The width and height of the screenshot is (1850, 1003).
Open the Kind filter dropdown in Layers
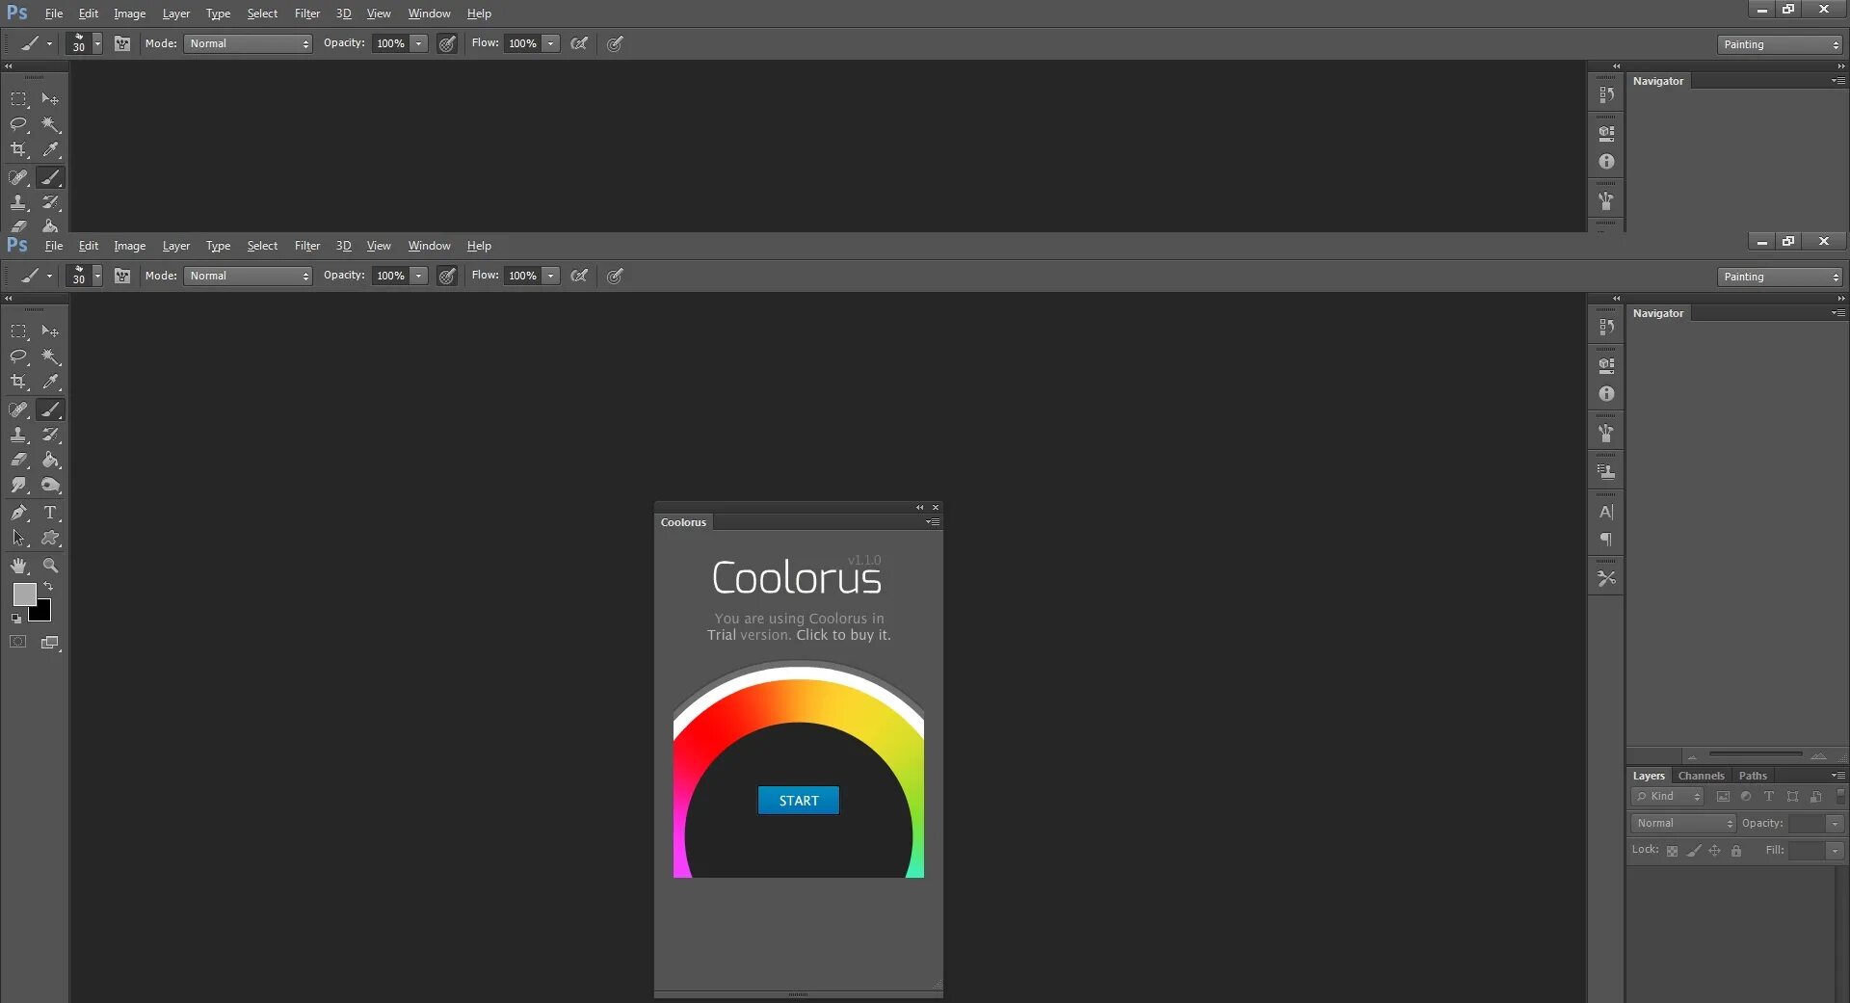[x=1668, y=797]
